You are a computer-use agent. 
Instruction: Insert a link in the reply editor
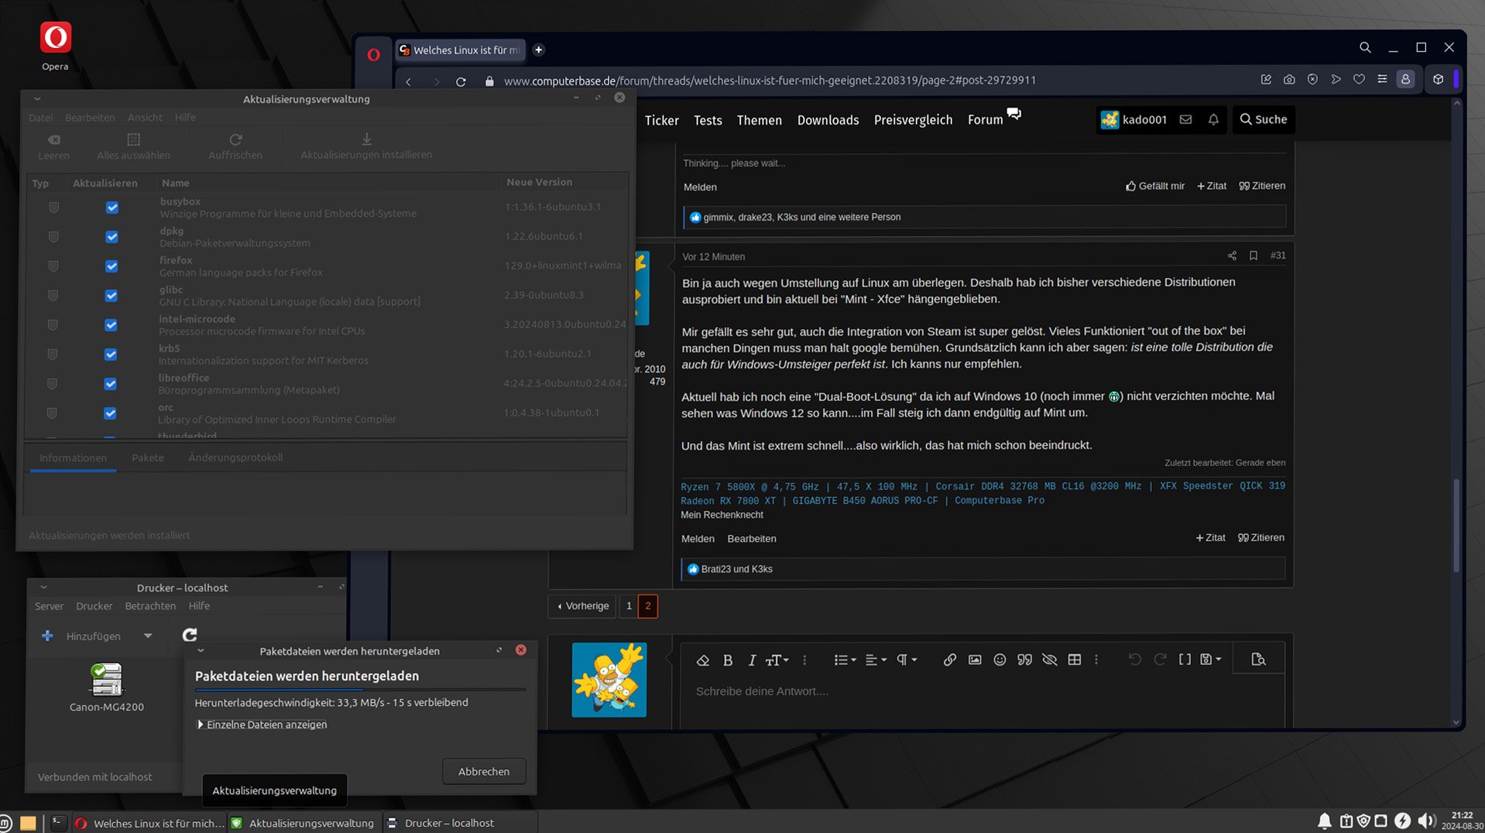pyautogui.click(x=949, y=660)
